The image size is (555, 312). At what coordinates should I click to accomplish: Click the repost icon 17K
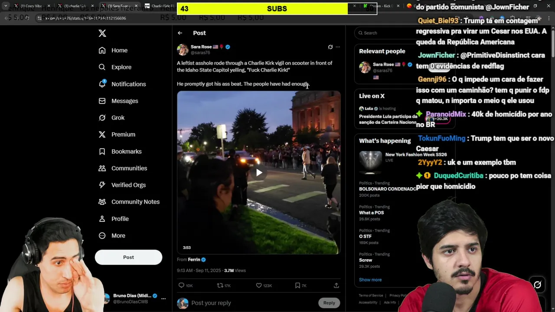[224, 286]
